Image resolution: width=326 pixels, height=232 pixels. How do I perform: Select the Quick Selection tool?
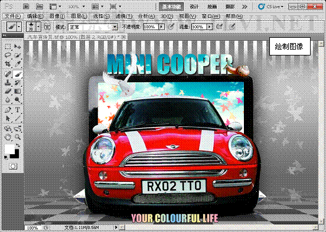[18, 55]
